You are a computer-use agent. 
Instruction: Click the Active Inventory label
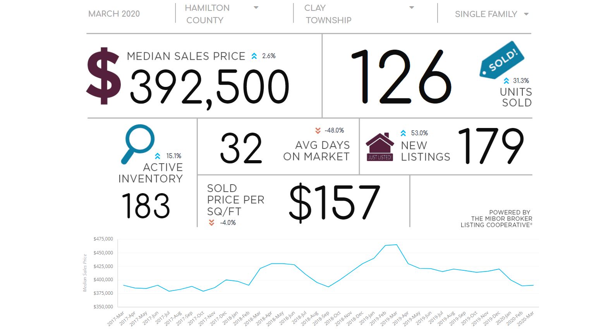(x=151, y=173)
